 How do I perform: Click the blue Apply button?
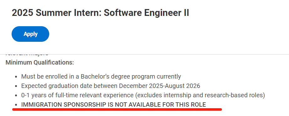(30, 34)
